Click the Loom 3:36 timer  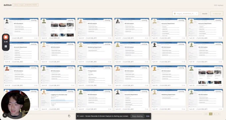(6, 42)
